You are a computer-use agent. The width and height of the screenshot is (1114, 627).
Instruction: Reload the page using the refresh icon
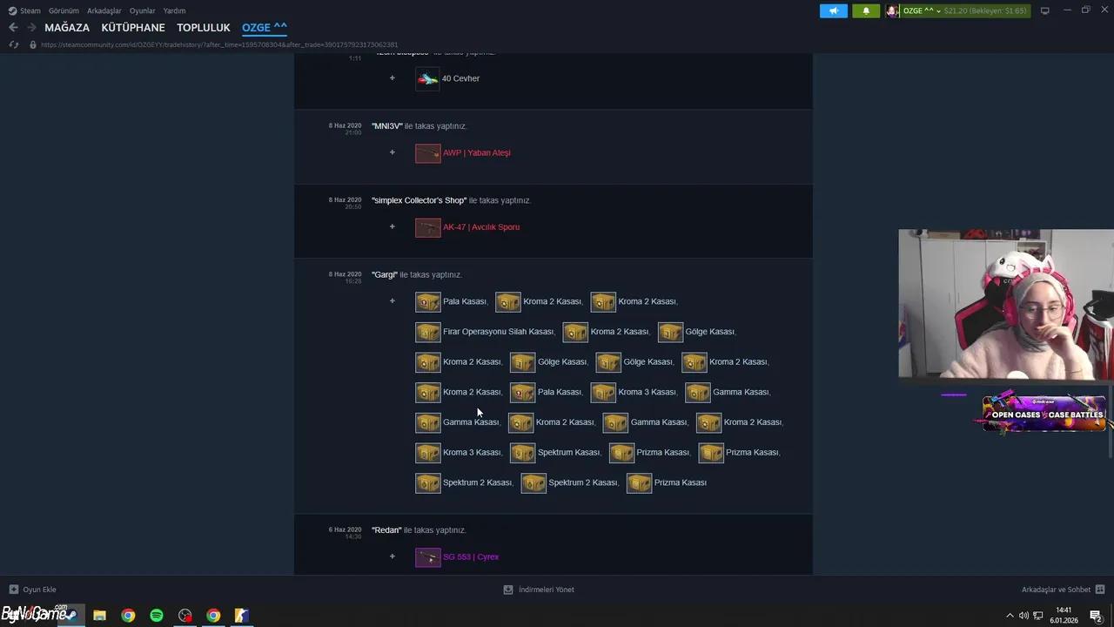13,44
